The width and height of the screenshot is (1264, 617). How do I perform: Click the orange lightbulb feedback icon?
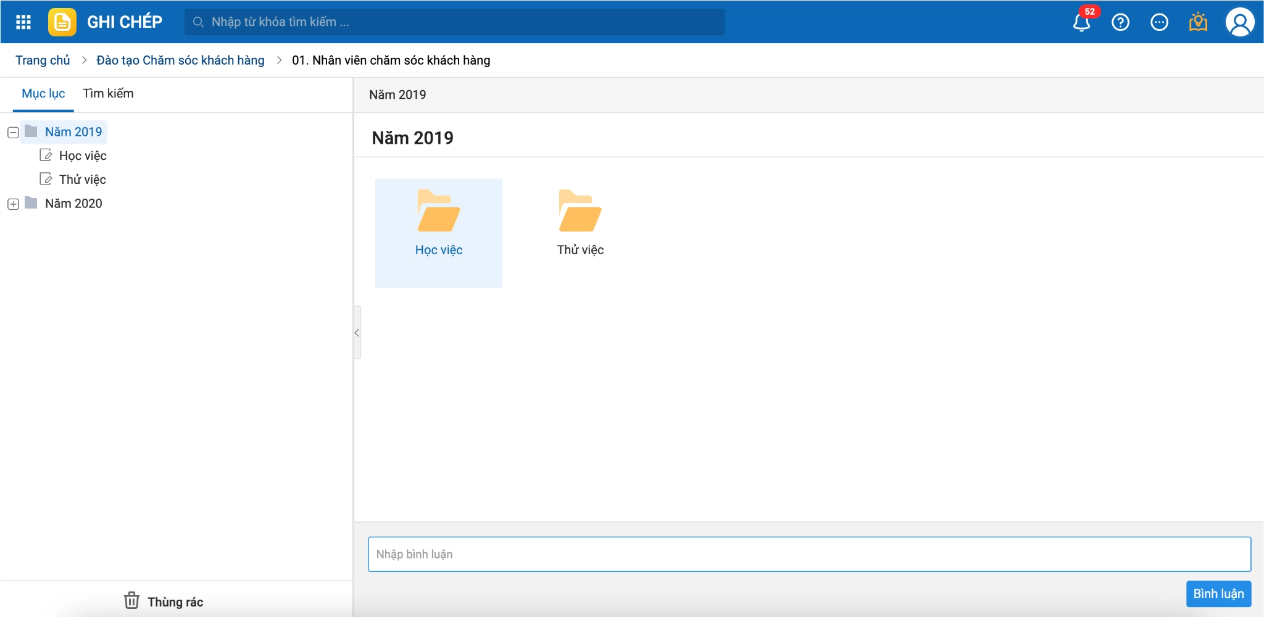[1198, 22]
